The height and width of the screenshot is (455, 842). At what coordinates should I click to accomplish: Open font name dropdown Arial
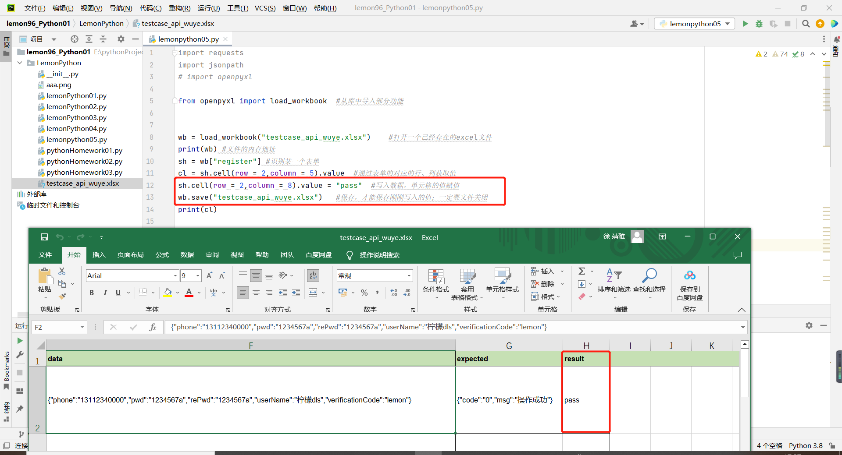pos(175,276)
